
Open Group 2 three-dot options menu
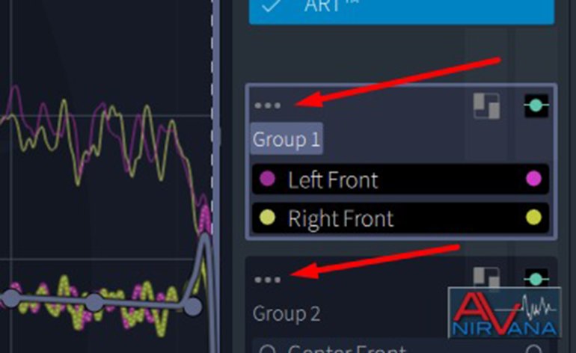pos(268,280)
